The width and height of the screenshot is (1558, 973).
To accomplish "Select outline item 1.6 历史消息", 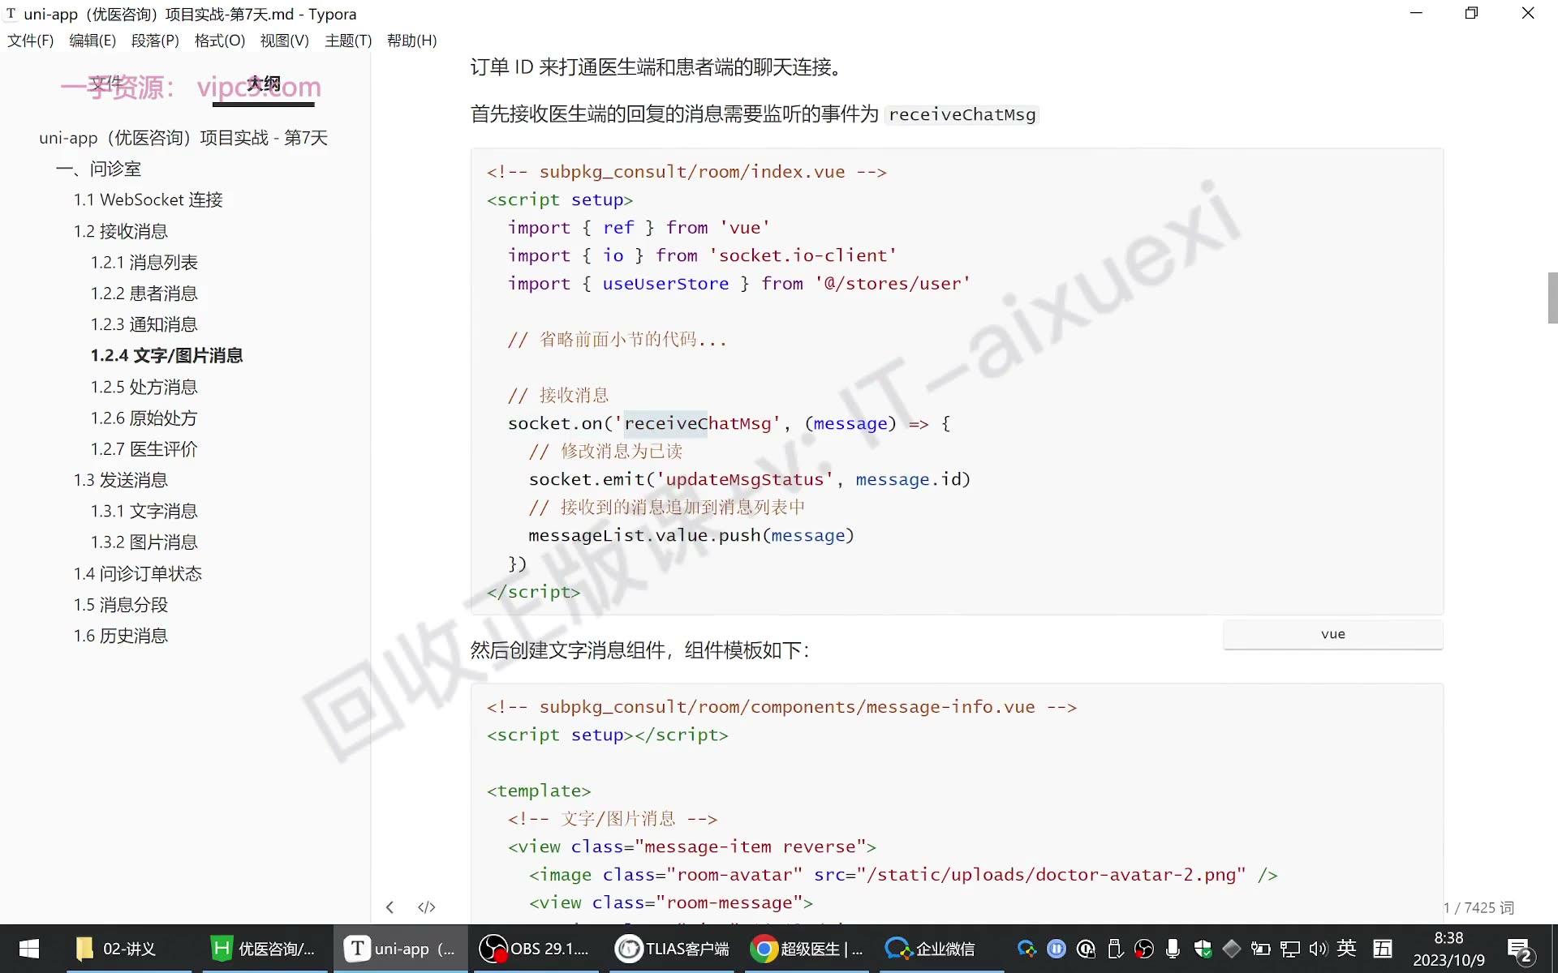I will (x=120, y=636).
